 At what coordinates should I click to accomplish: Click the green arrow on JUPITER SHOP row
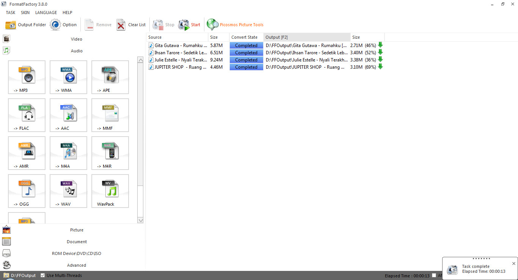click(380, 67)
